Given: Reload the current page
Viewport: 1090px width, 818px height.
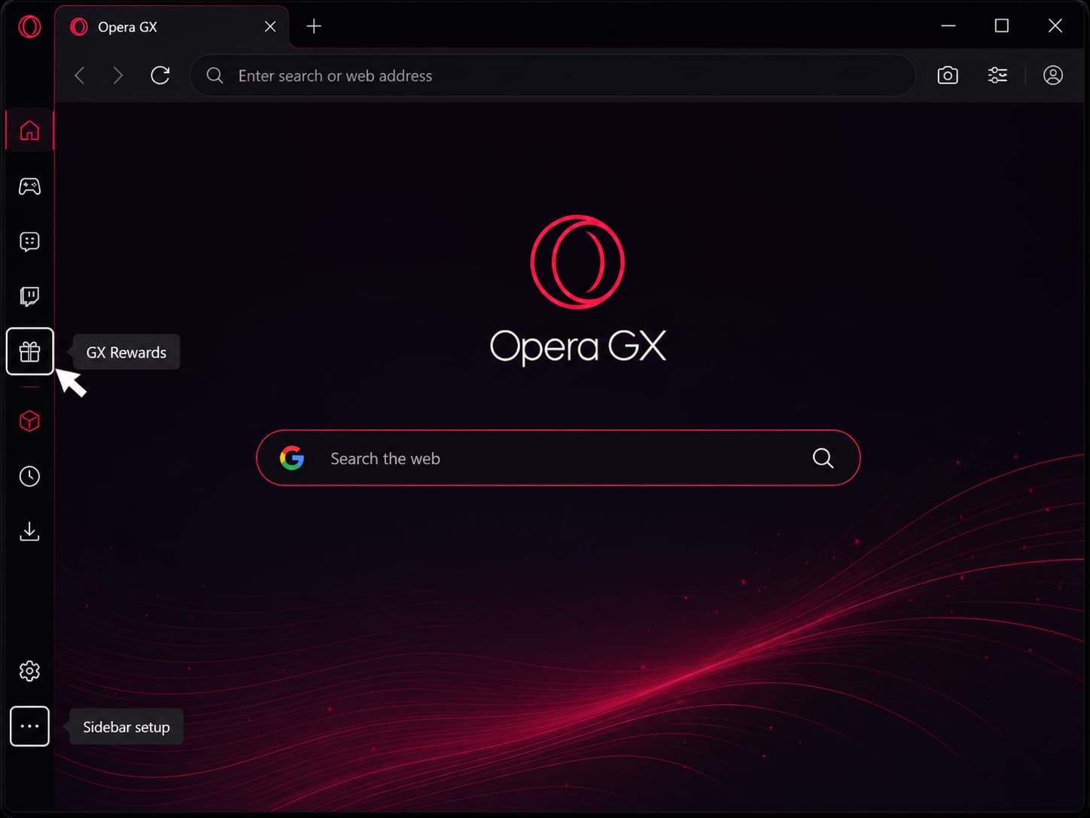Looking at the screenshot, I should click(x=160, y=75).
